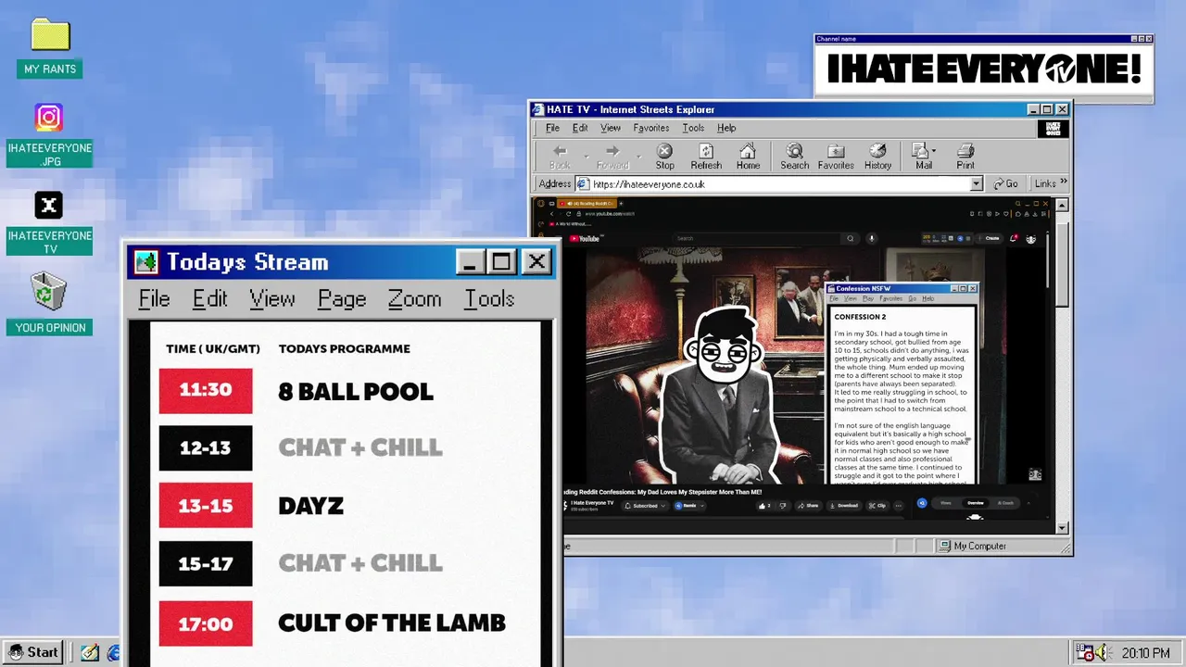Click the 15-17 black time block
This screenshot has width=1186, height=667.
(206, 563)
